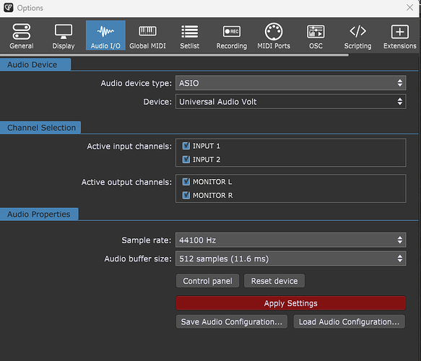Image resolution: width=421 pixels, height=361 pixels.
Task: Click the MONITOR R channel label
Action: [x=212, y=196]
